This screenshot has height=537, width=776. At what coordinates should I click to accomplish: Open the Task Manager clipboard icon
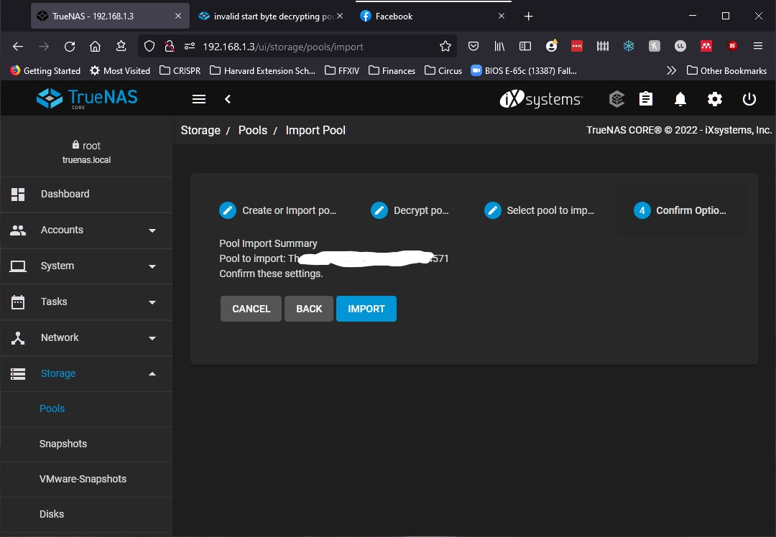(646, 99)
